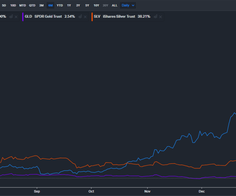Choose the QTD time range

click(32, 5)
